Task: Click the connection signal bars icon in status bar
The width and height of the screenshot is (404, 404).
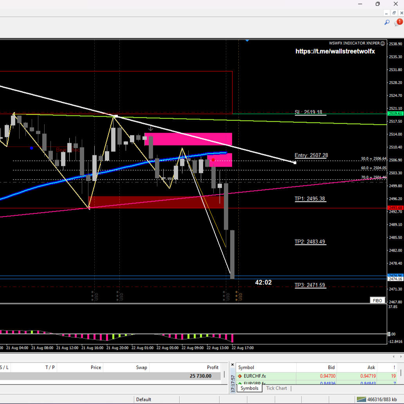Action: 361,399
